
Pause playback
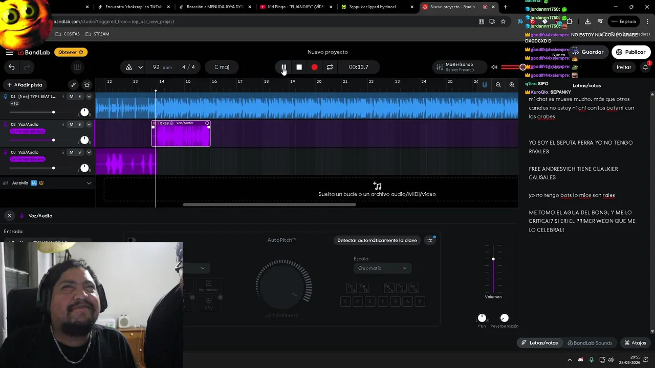[x=284, y=67]
